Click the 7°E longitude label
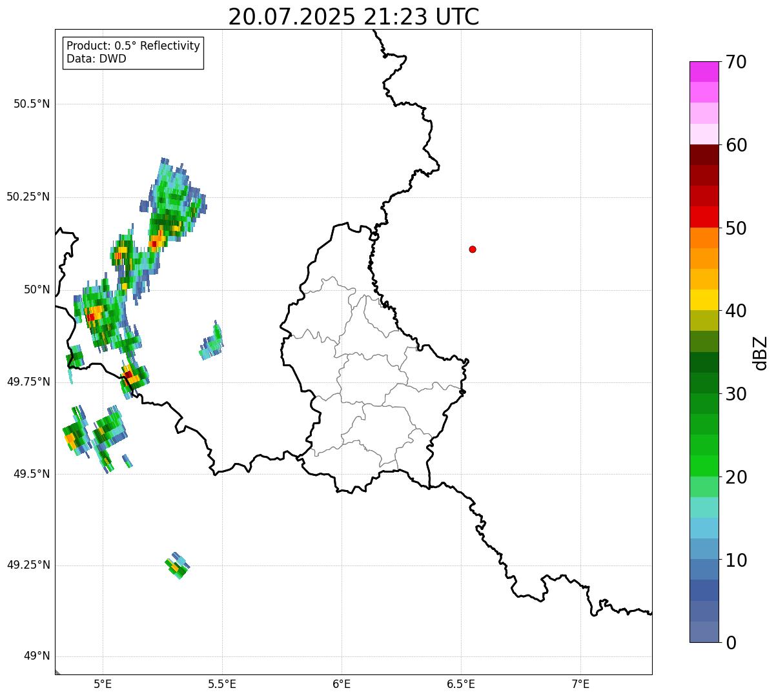 click(x=580, y=683)
